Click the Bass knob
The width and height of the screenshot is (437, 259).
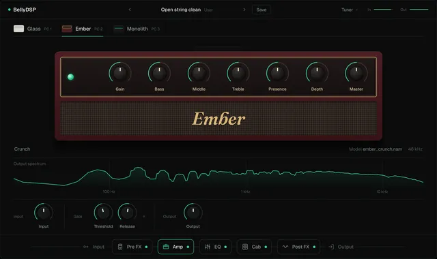(159, 73)
